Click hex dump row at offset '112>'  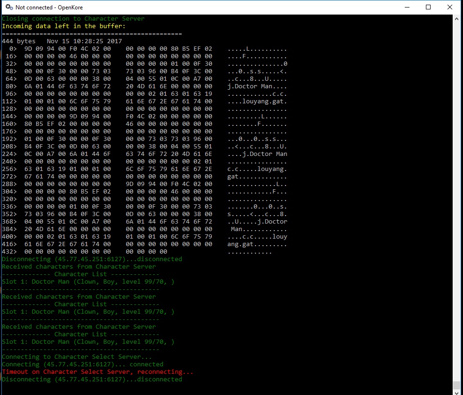145,101
